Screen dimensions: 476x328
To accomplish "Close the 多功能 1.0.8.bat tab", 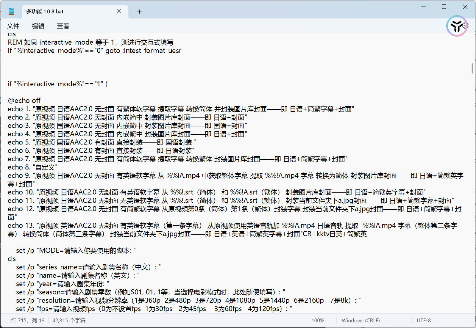I will coord(119,11).
